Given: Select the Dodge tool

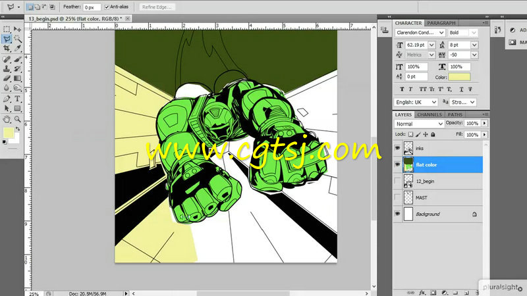Looking at the screenshot, I should pyautogui.click(x=18, y=88).
